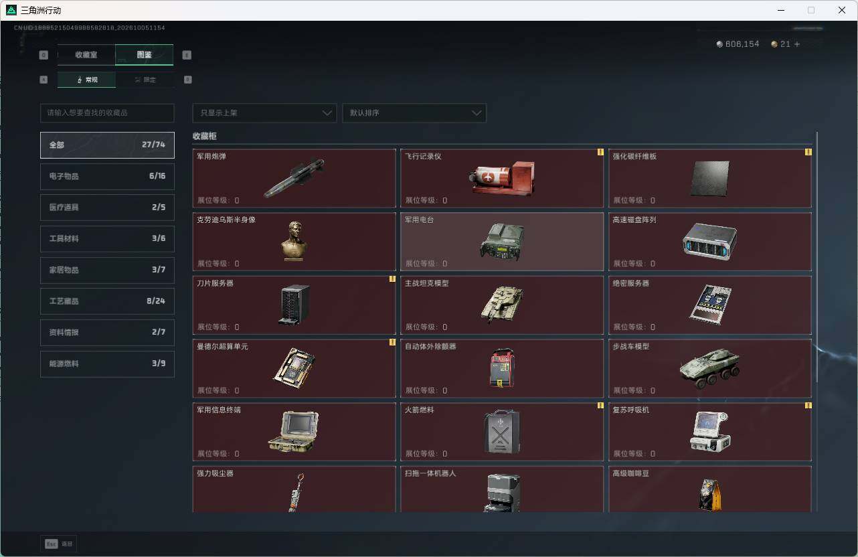Select the 克劳迪乌斯半身像 bust item
Viewport: 858px width, 557px height.
[x=294, y=242]
